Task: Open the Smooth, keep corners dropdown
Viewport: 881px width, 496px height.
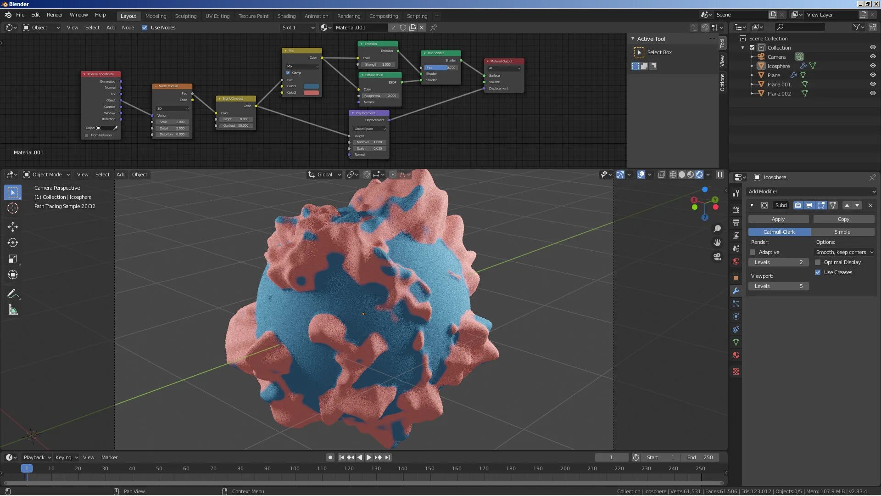Action: (844, 252)
